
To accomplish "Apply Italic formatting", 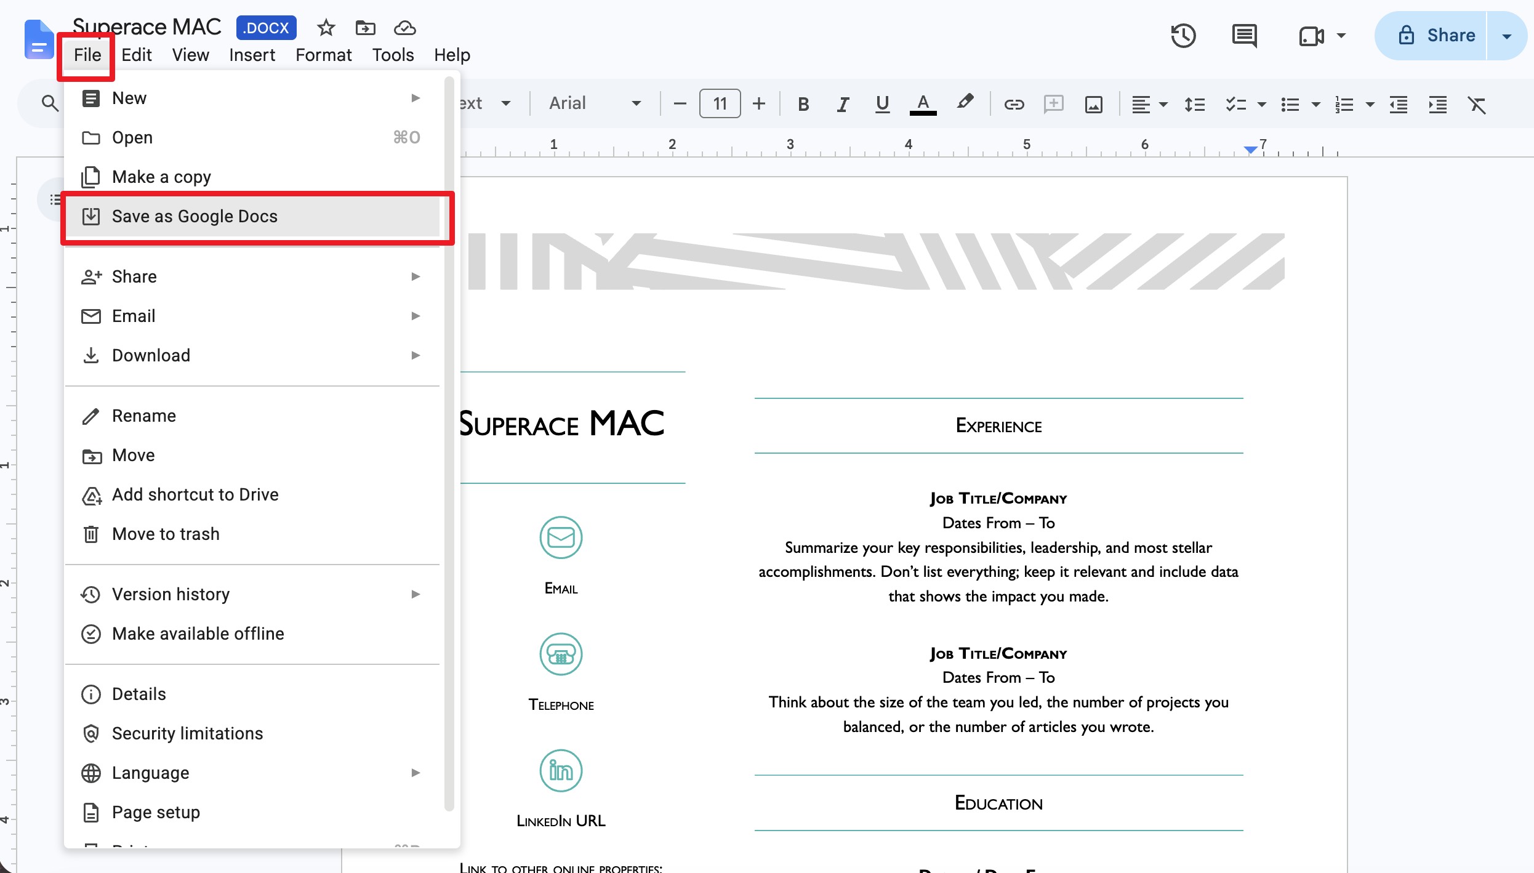I will pos(843,104).
